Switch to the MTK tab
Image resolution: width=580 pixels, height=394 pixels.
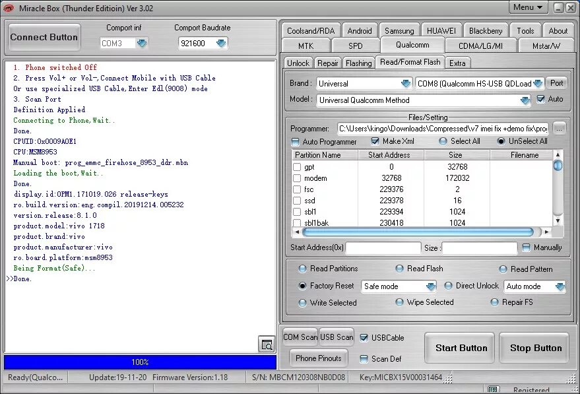click(306, 46)
